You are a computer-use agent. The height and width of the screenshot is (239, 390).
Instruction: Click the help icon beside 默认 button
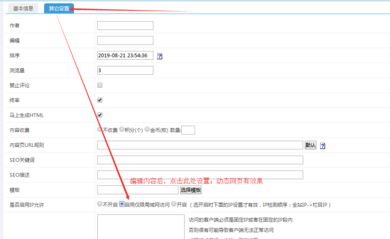pos(323,146)
